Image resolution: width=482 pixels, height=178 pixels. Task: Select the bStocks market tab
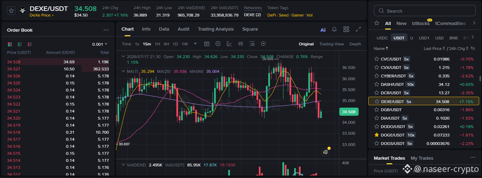coord(421,23)
